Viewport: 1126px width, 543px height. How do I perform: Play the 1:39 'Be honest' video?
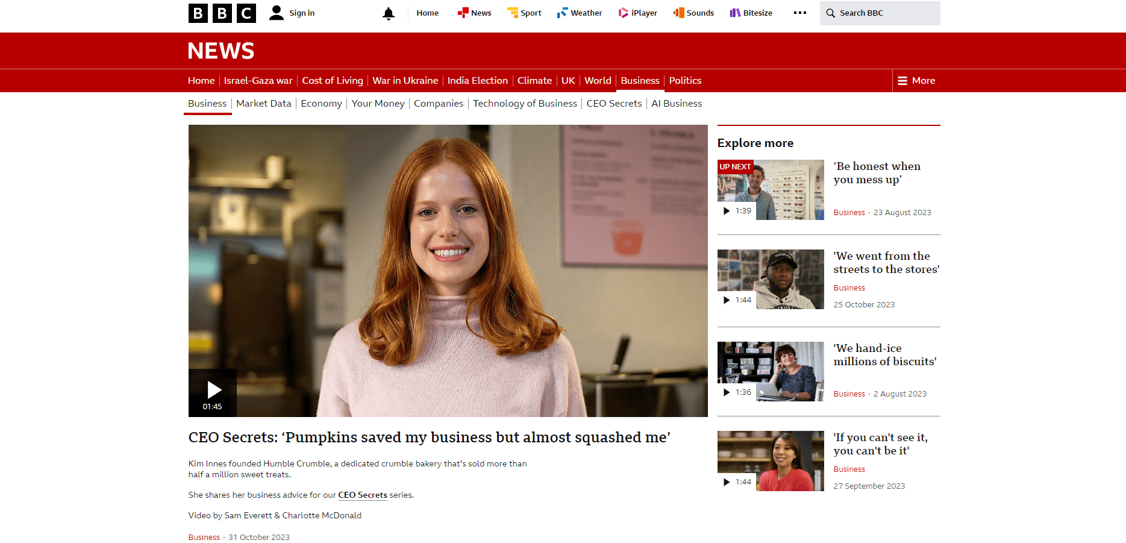(x=737, y=211)
